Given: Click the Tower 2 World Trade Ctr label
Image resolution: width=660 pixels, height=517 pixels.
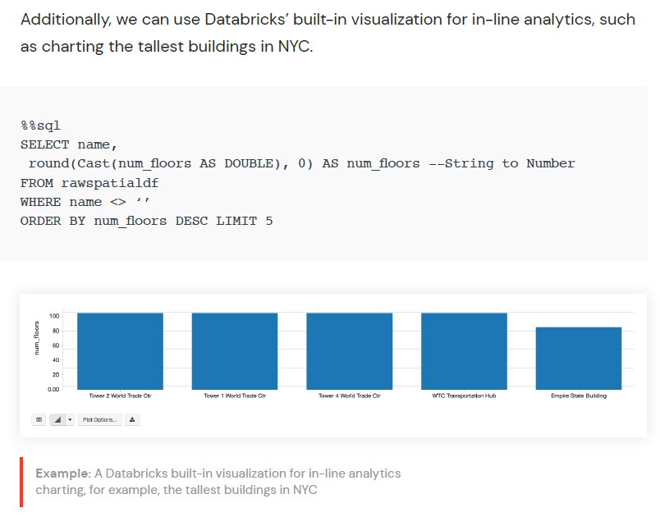Looking at the screenshot, I should tap(120, 396).
